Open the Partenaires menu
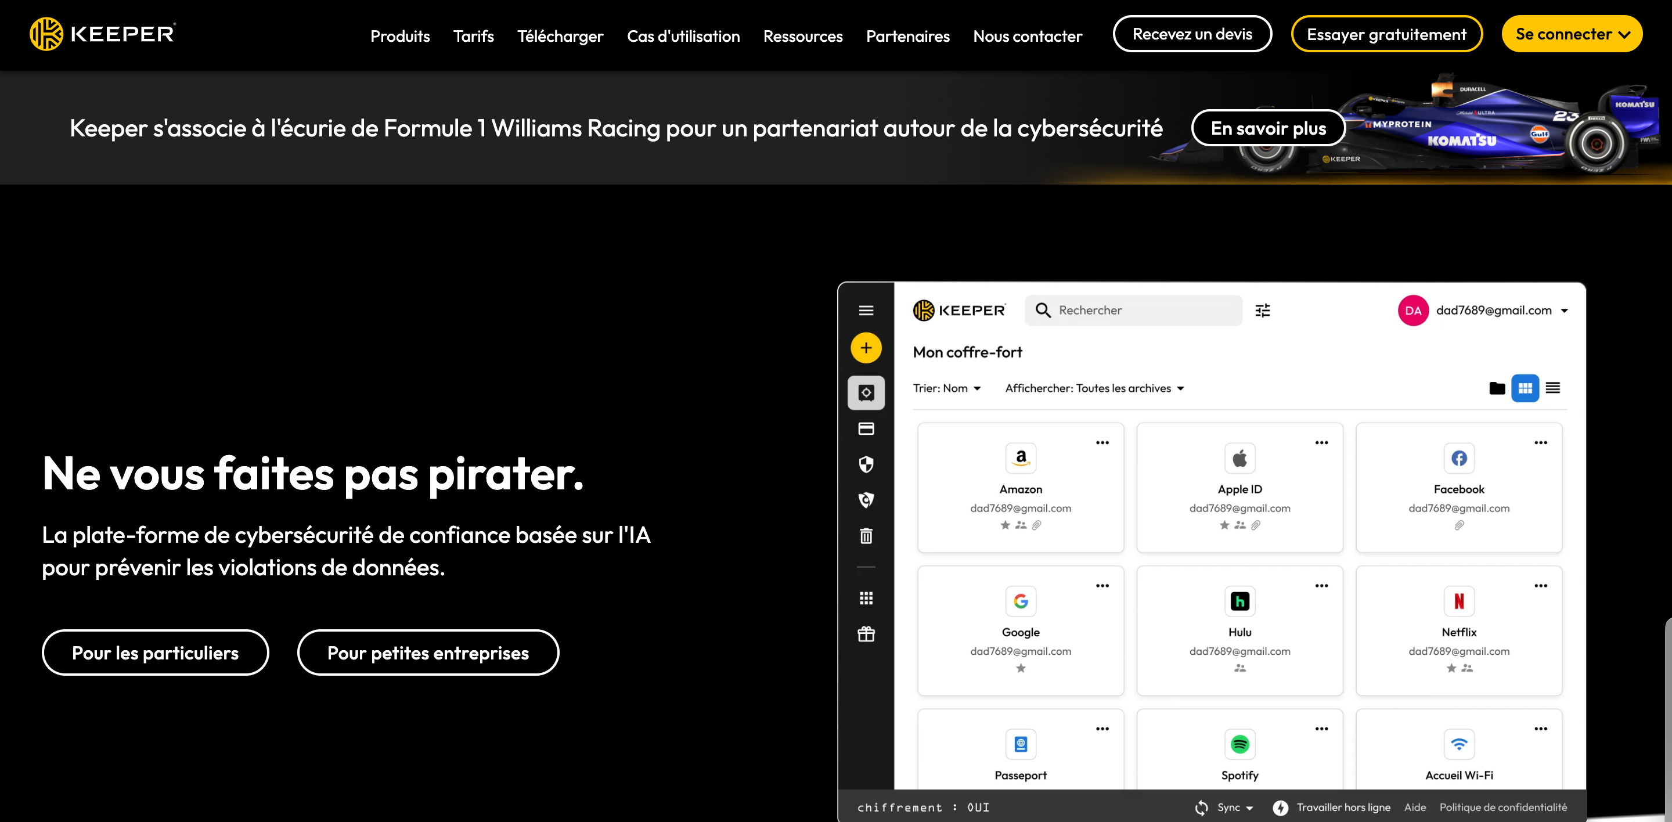 pos(907,37)
